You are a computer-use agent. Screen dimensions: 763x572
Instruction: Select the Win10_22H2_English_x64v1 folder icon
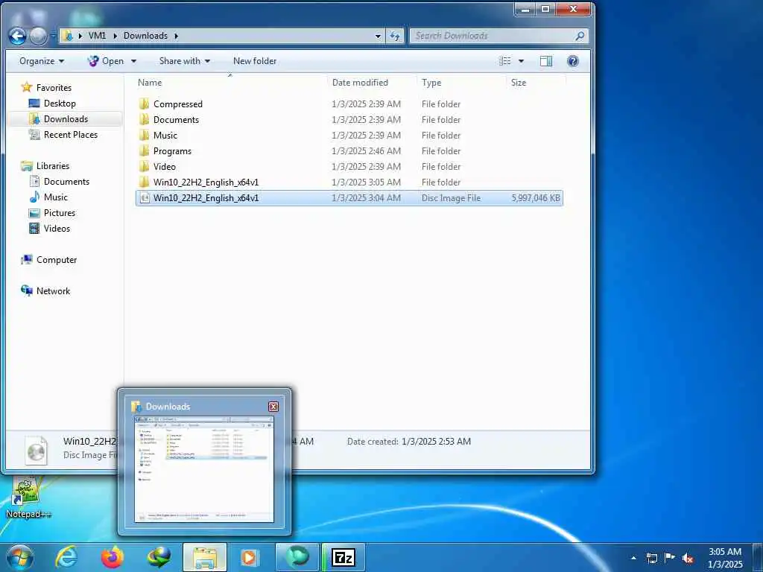point(144,182)
